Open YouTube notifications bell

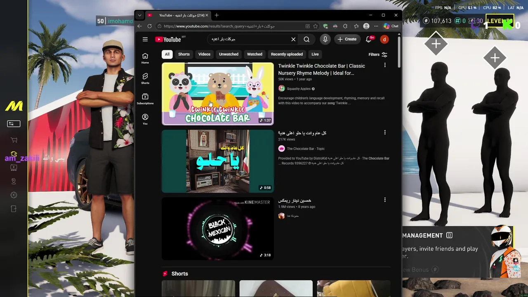click(x=369, y=39)
